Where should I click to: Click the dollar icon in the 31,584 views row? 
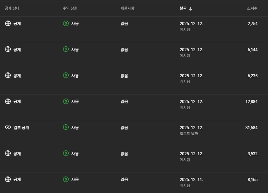(66, 127)
